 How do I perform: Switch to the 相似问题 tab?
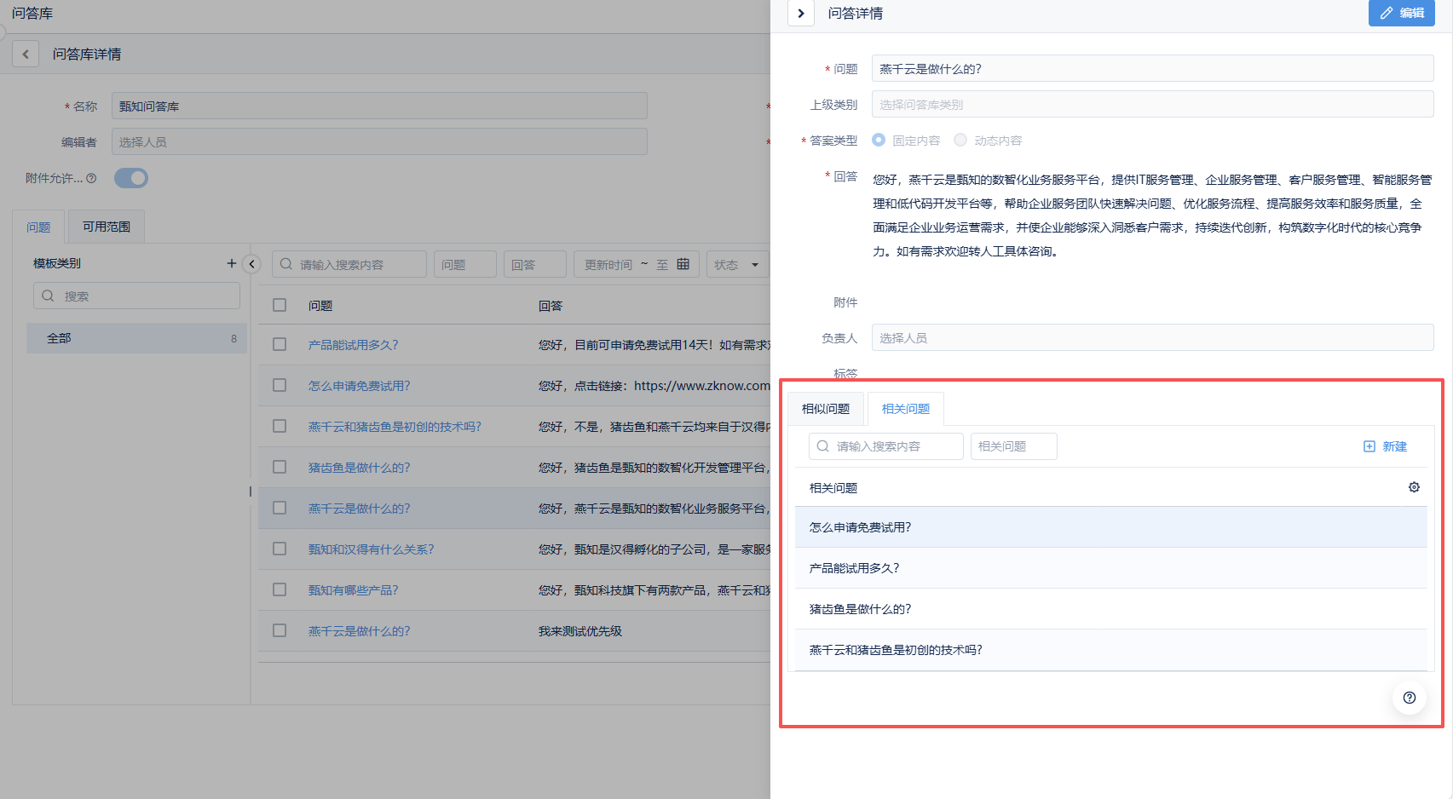pyautogui.click(x=825, y=409)
